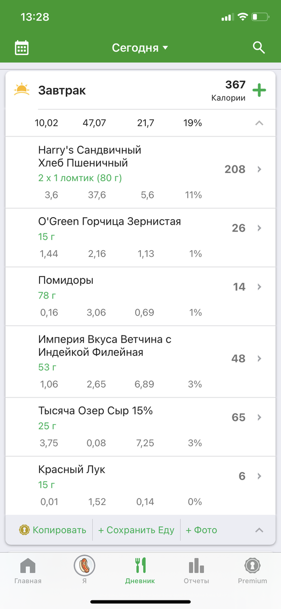Tap the Завтрак sun icon header
The image size is (281, 609).
pos(22,90)
